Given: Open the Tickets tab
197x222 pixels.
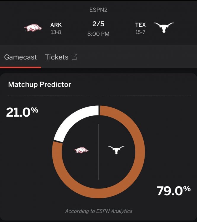Looking at the screenshot, I should [x=57, y=57].
